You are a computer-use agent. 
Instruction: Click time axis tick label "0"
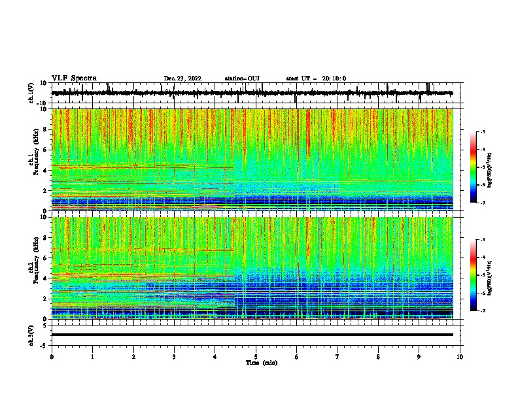click(x=52, y=357)
